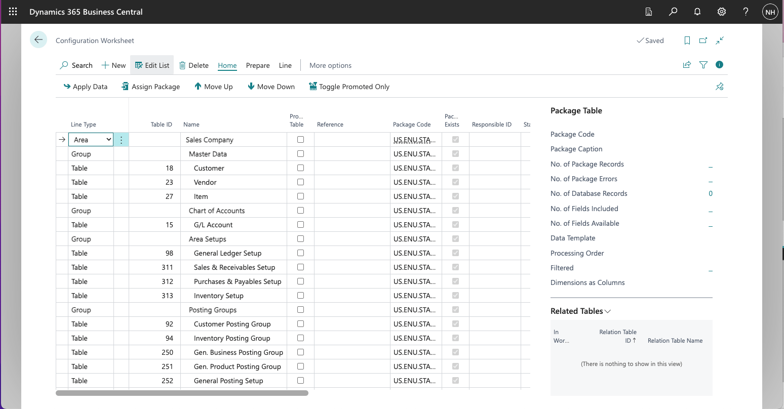Image resolution: width=784 pixels, height=409 pixels.
Task: Click the Apply Data button
Action: (x=85, y=87)
